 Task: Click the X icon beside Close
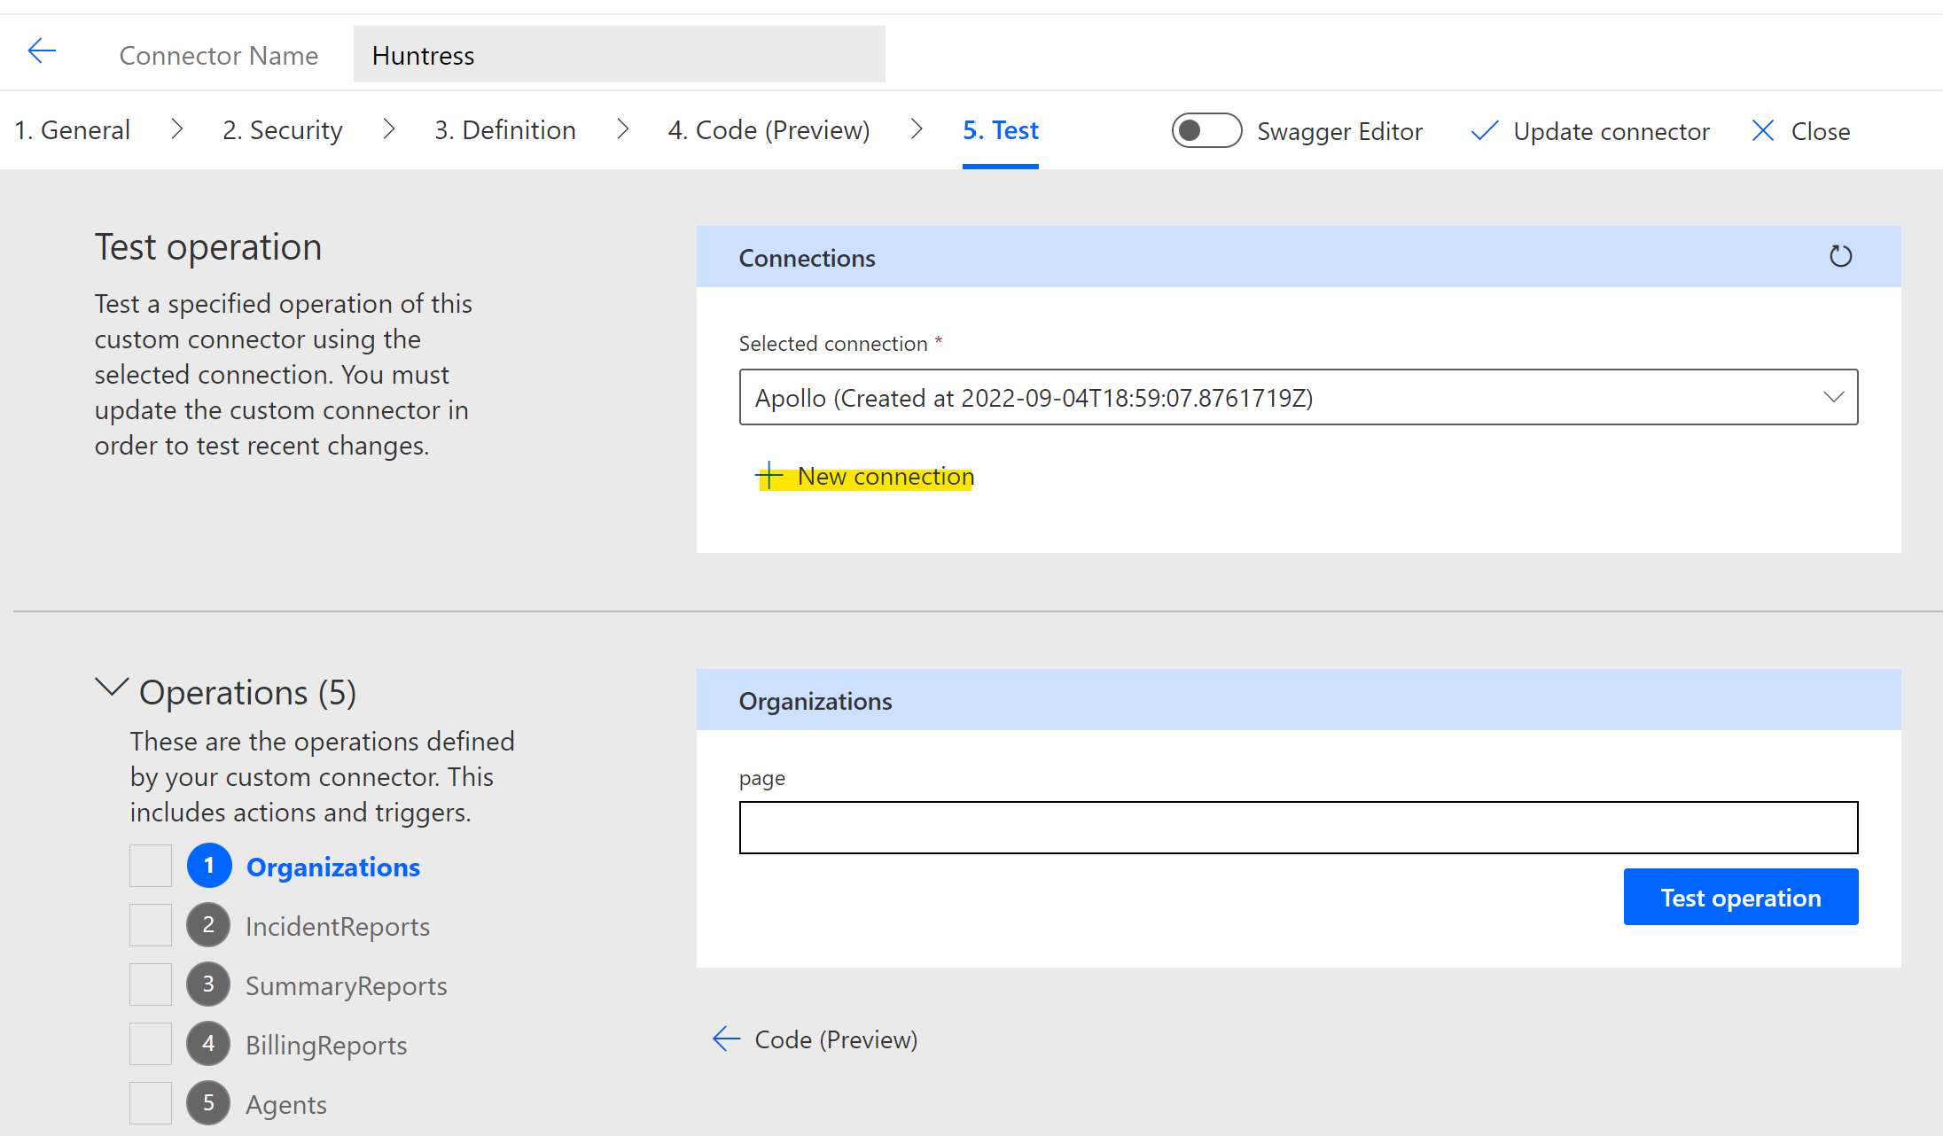(1762, 131)
